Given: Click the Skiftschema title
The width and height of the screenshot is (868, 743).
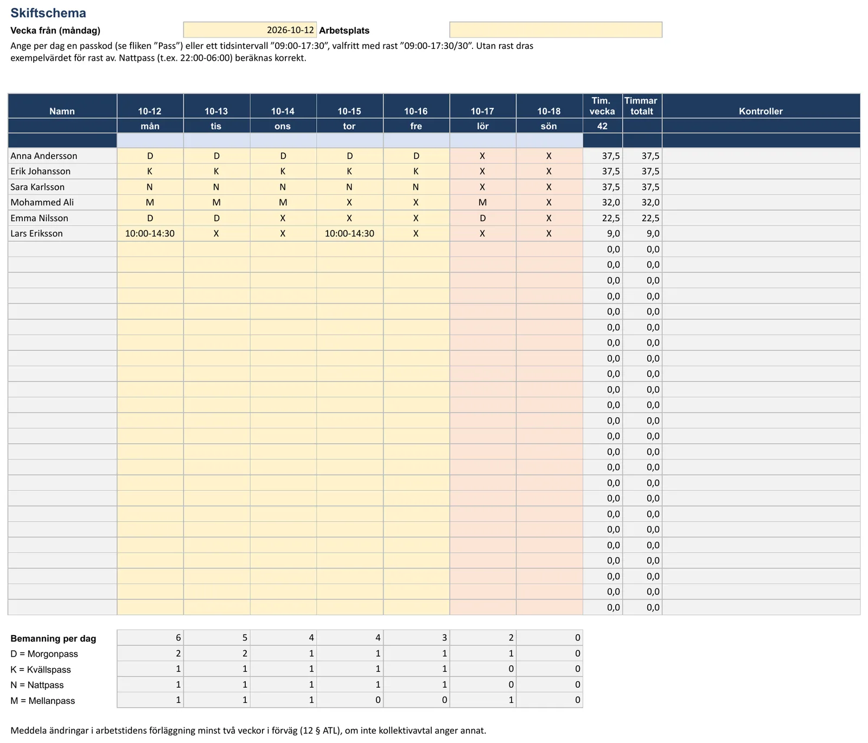Looking at the screenshot, I should coord(48,13).
